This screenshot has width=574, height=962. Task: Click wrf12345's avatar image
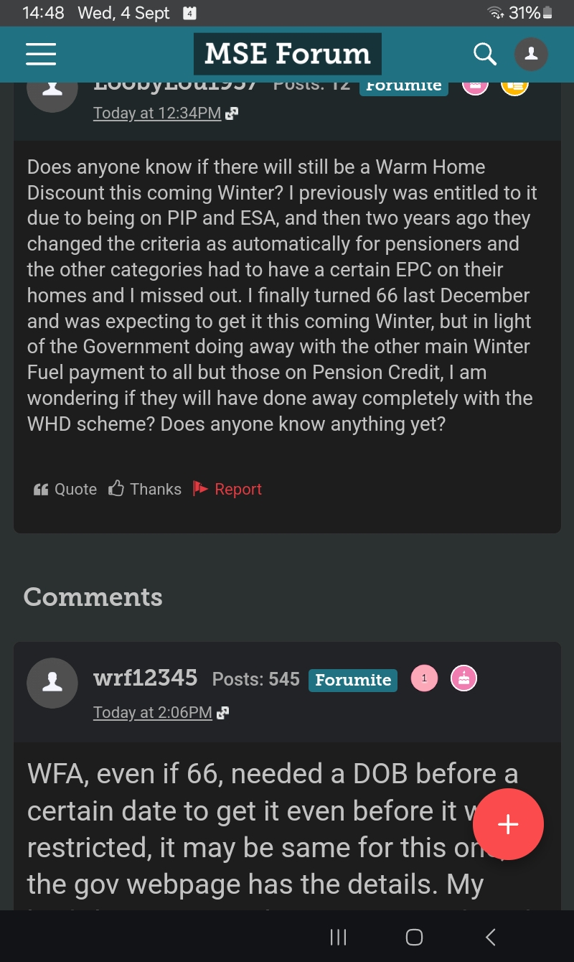click(52, 683)
